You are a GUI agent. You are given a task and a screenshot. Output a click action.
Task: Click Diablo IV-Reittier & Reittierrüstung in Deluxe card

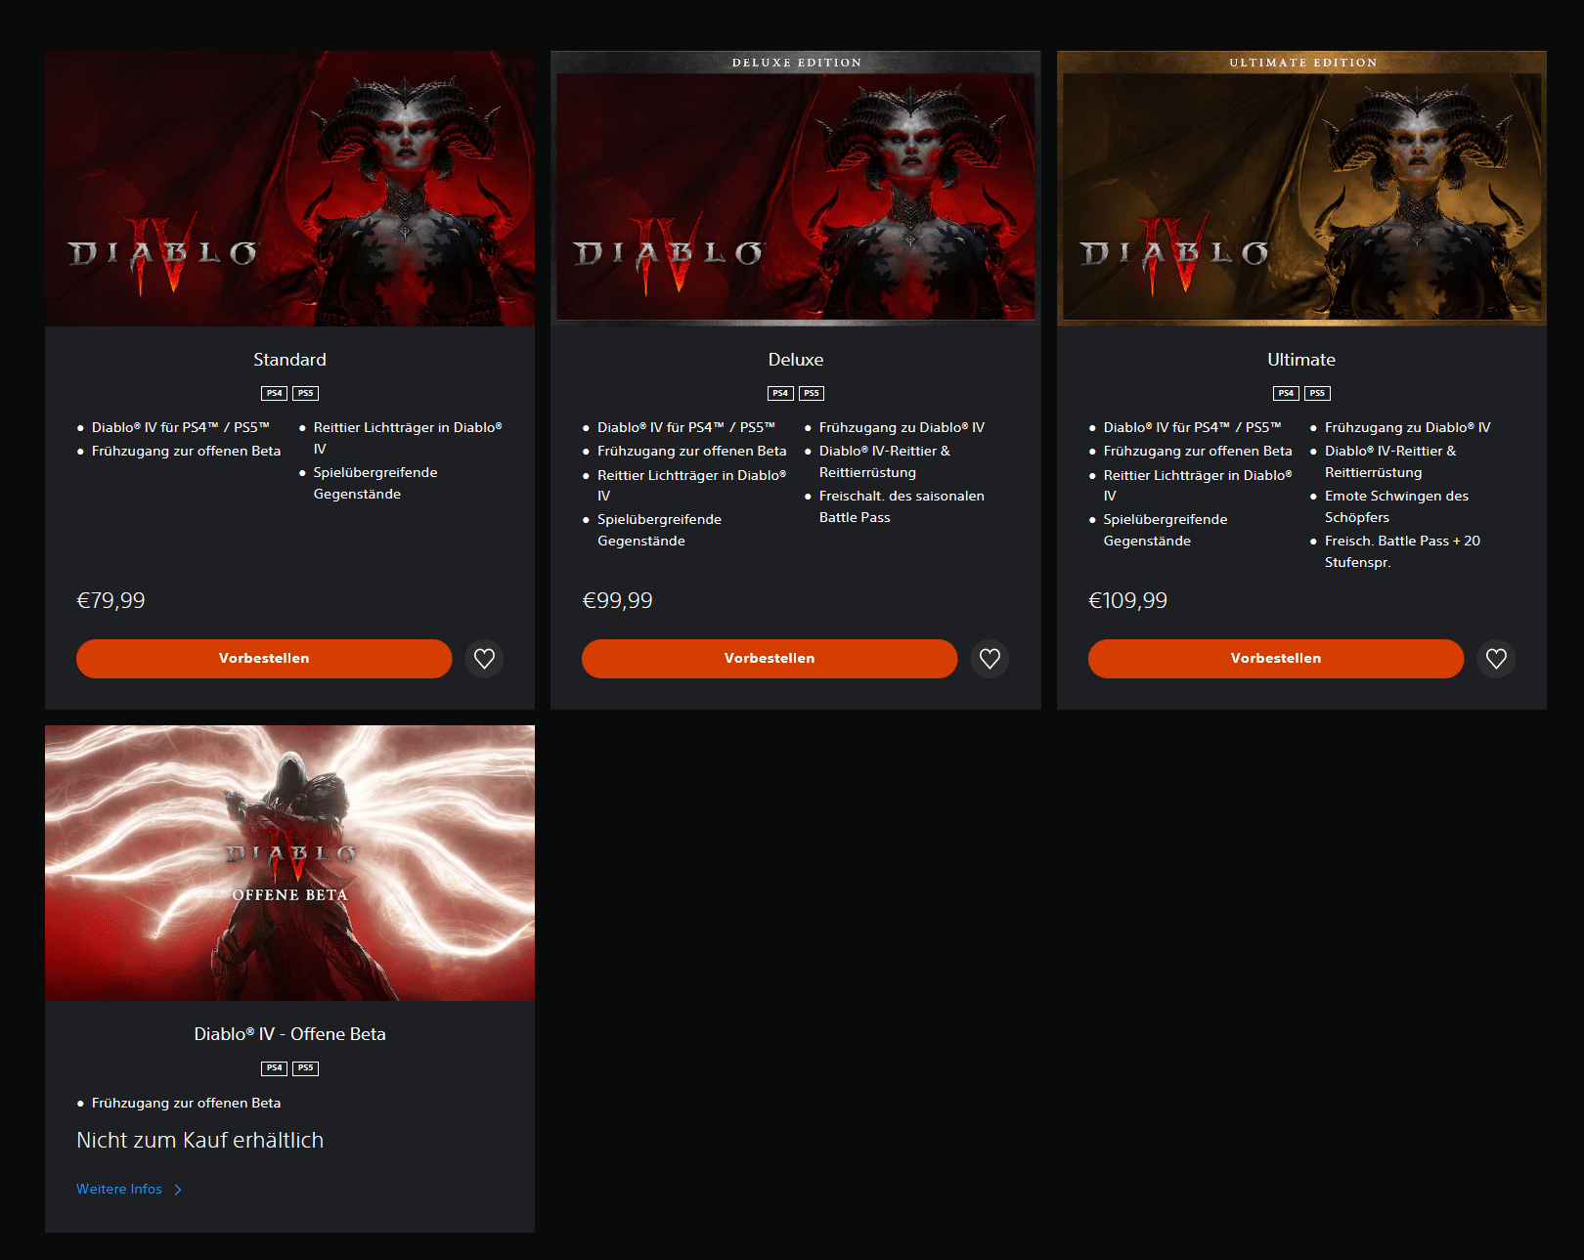point(885,461)
